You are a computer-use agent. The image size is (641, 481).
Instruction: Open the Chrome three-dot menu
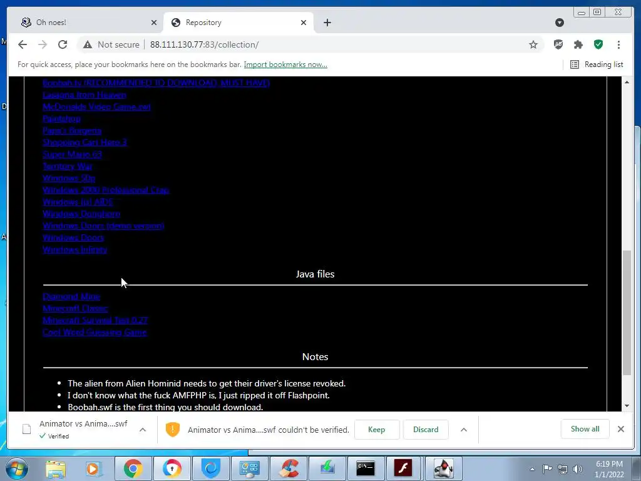pyautogui.click(x=618, y=44)
